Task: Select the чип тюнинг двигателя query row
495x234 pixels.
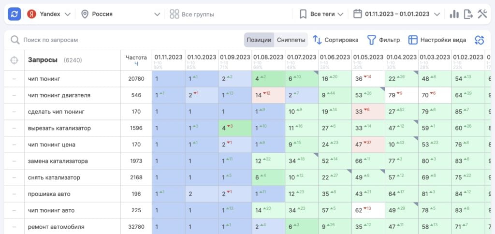Action: click(x=58, y=95)
